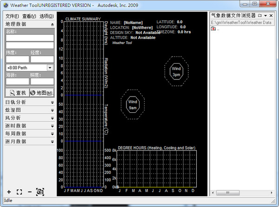279x207 pixels.
Task: Expand the 逐月数据 section
Action: point(52,142)
